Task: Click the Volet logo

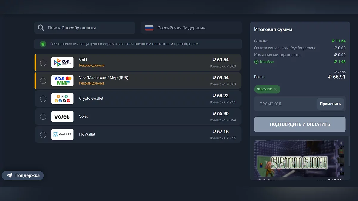Action: [x=62, y=116]
